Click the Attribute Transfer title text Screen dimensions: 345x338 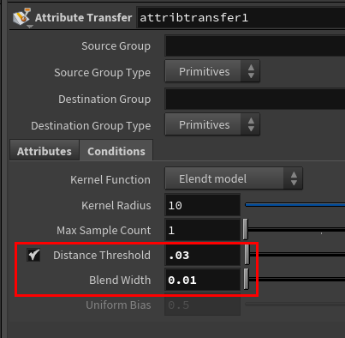click(83, 17)
